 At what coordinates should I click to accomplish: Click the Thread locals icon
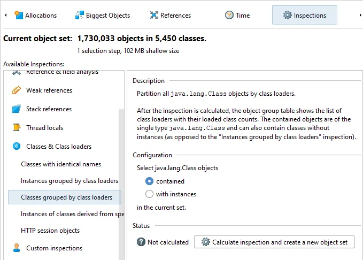click(x=17, y=127)
